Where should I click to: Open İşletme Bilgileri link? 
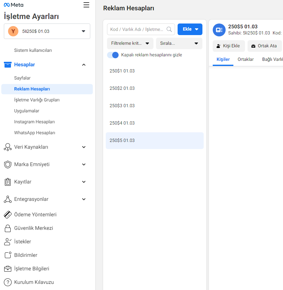(32, 269)
